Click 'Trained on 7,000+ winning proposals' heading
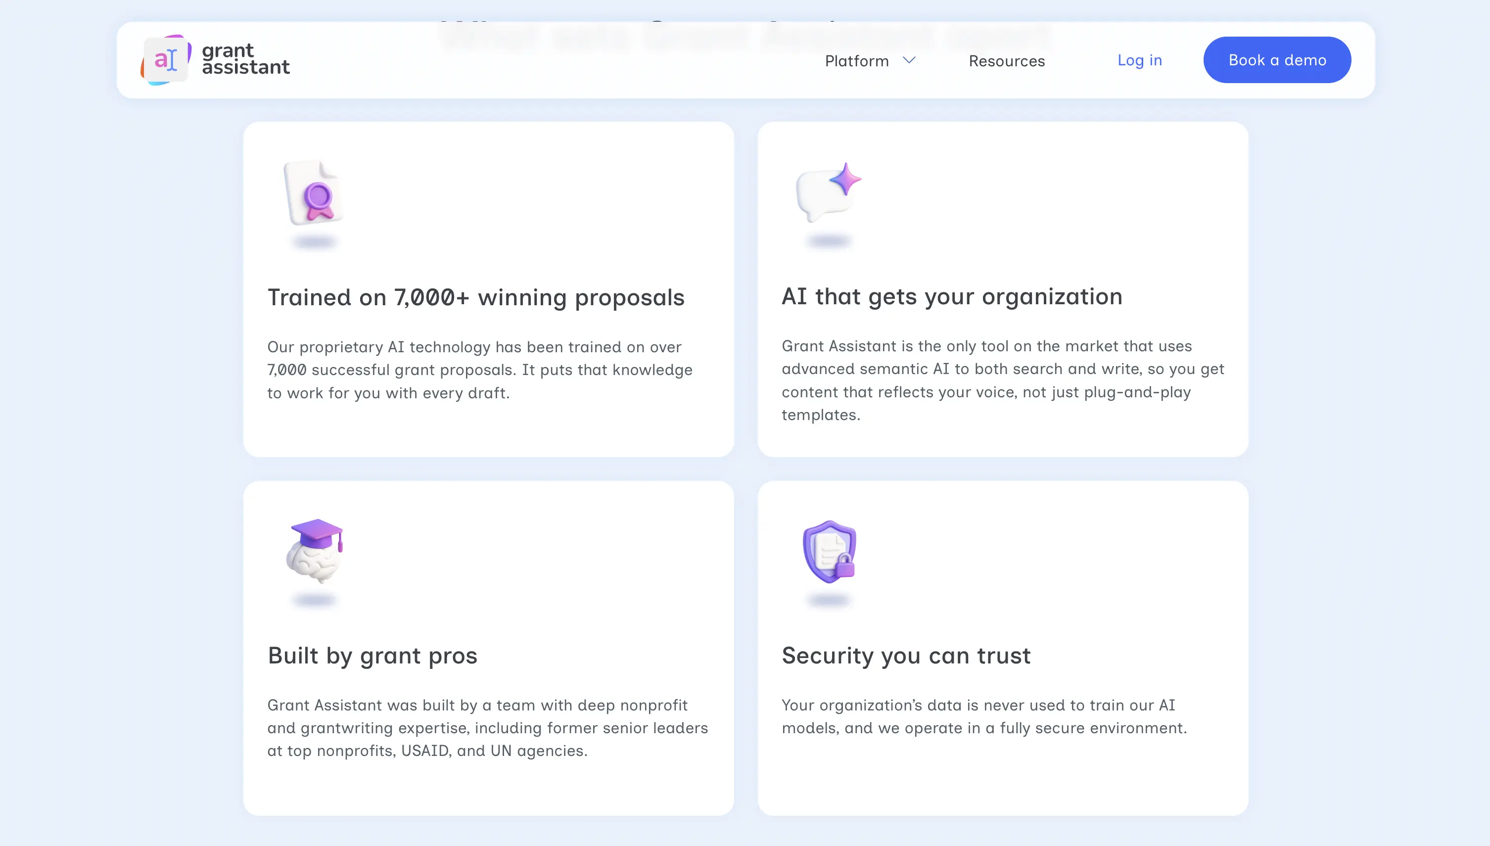 pyautogui.click(x=476, y=297)
